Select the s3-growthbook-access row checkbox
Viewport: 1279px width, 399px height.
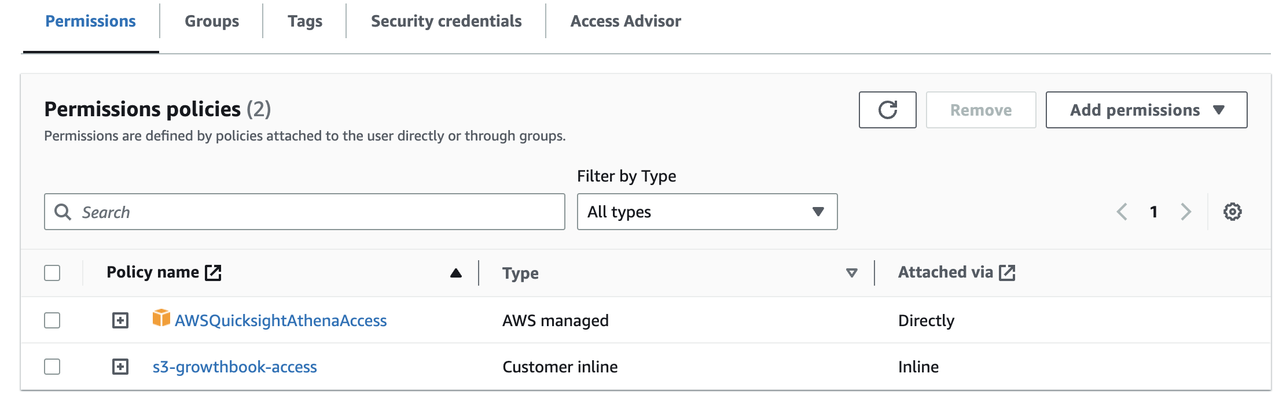click(x=52, y=367)
